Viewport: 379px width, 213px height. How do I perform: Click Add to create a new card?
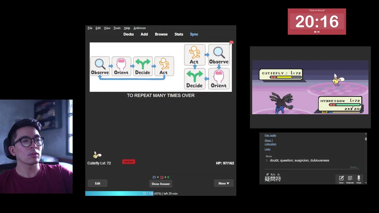click(x=144, y=34)
